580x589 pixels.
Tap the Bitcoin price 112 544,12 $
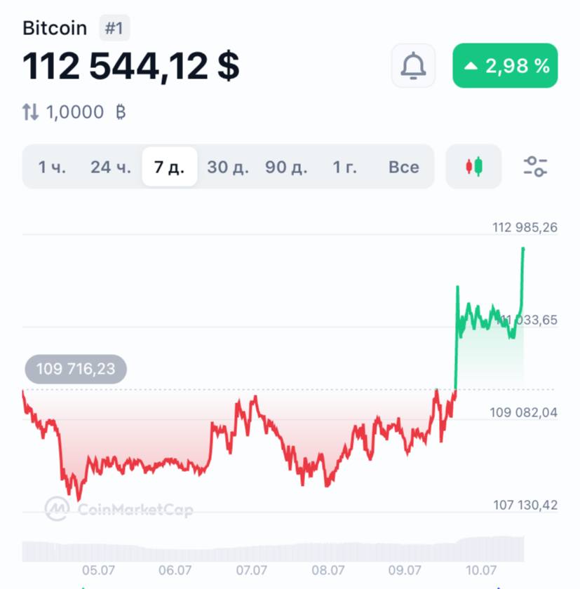point(131,67)
